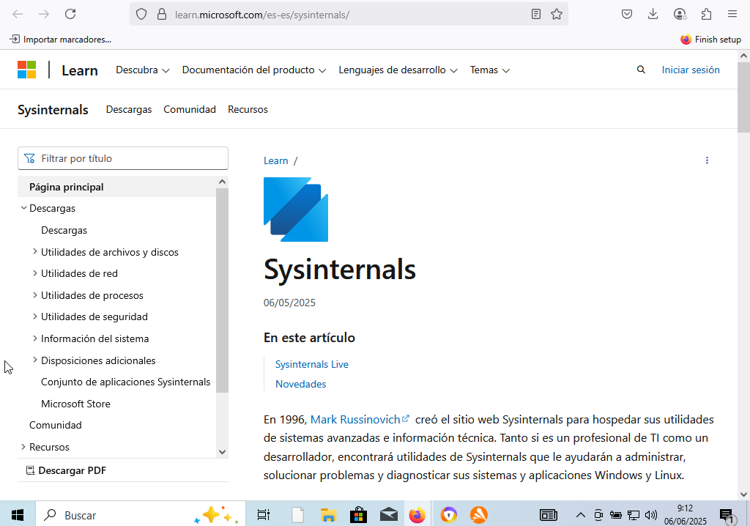Click the Learn breadcrumb link
The width and height of the screenshot is (750, 526).
[x=276, y=161]
